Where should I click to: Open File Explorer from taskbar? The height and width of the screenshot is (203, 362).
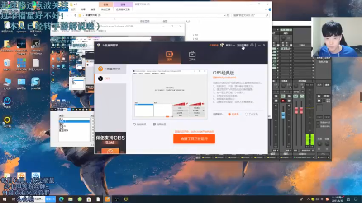click(x=71, y=199)
